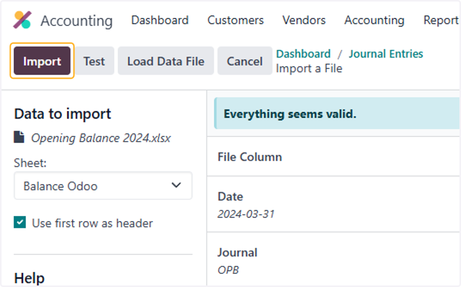The height and width of the screenshot is (287, 461).
Task: Click the chevron arrow in the Sheet selector
Action: coord(176,185)
